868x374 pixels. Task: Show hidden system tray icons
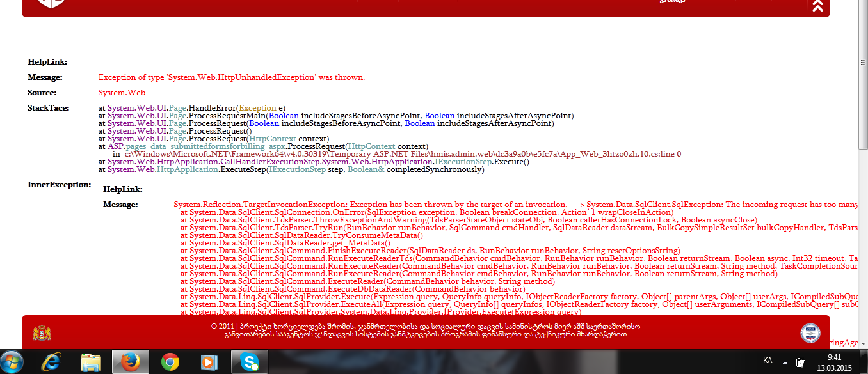coord(785,361)
